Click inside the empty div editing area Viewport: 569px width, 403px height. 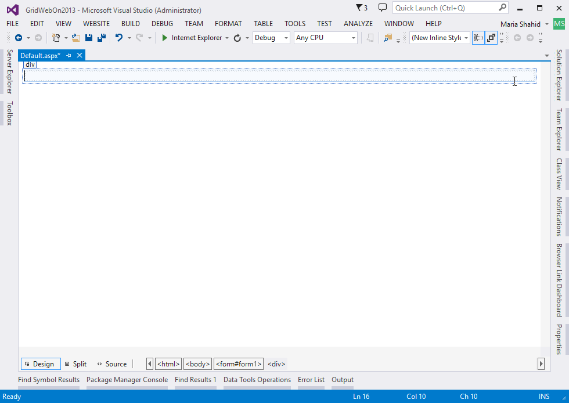tap(279, 76)
